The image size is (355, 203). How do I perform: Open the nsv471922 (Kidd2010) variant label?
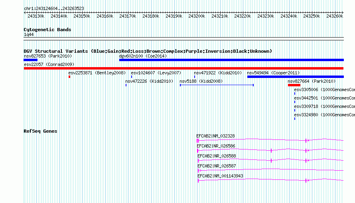218,73
